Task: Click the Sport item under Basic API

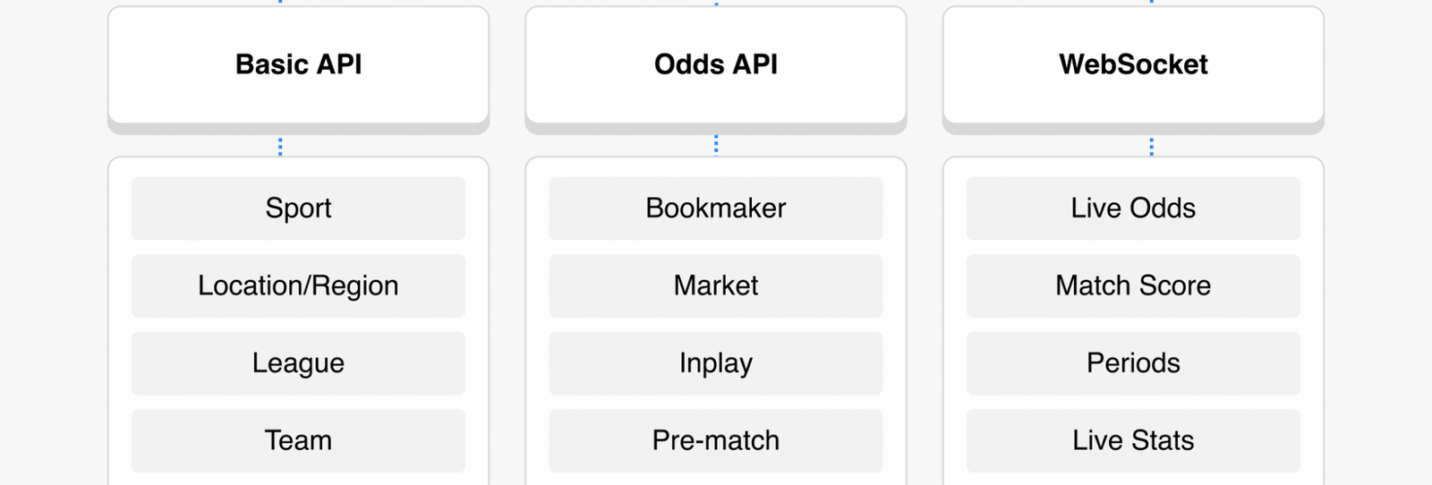Action: pos(298,208)
